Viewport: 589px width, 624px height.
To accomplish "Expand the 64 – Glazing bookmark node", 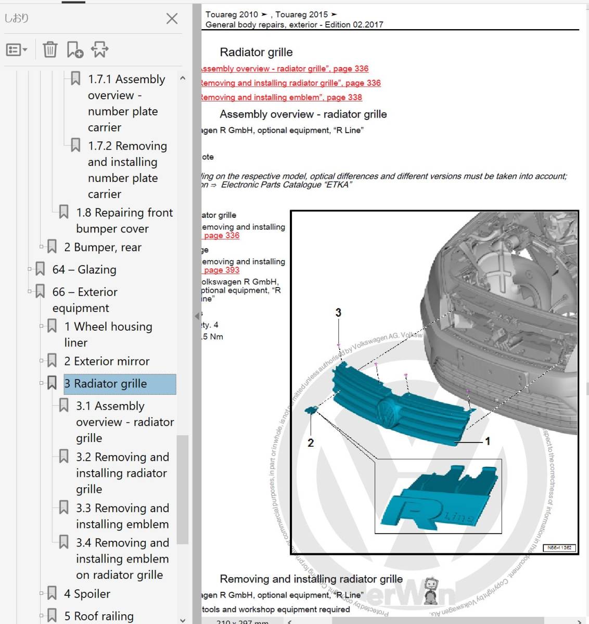I will 30,269.
